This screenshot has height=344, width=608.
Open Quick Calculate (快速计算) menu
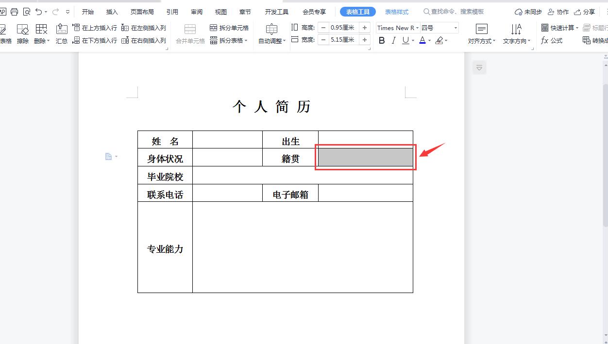click(x=560, y=28)
